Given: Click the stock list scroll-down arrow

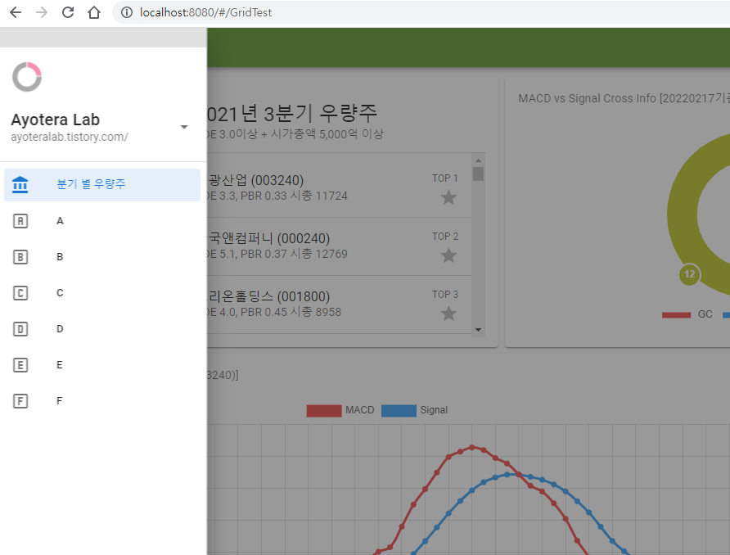Looking at the screenshot, I should point(480,330).
